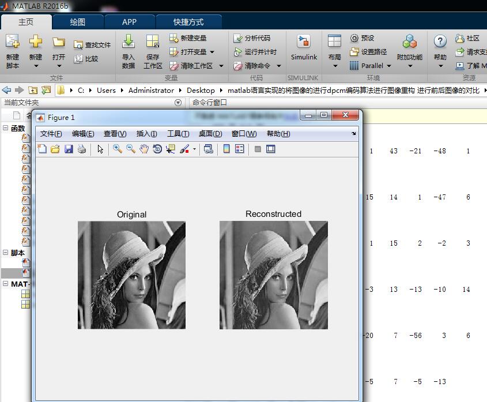This screenshot has height=402, width=487.
Task: Toggle the Zoom In tool
Action: click(118, 149)
